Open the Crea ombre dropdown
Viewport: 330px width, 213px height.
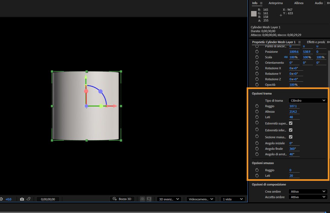[x=308, y=192]
